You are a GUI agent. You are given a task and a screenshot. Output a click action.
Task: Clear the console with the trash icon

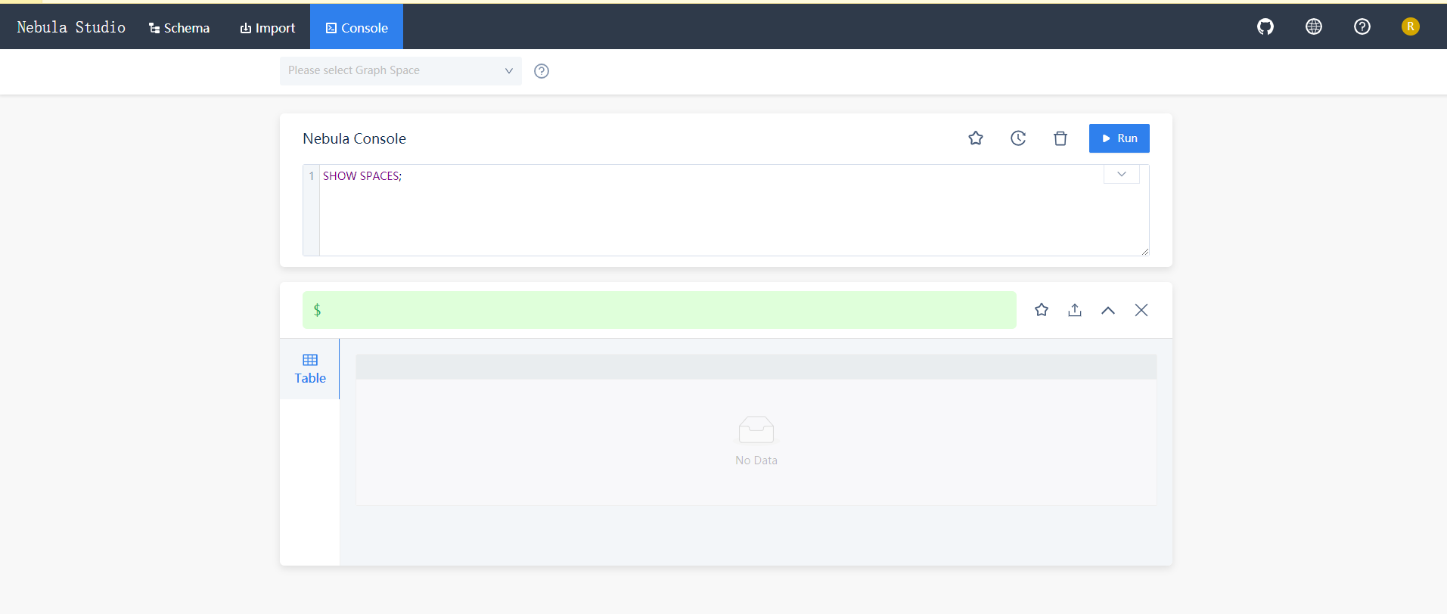point(1060,138)
